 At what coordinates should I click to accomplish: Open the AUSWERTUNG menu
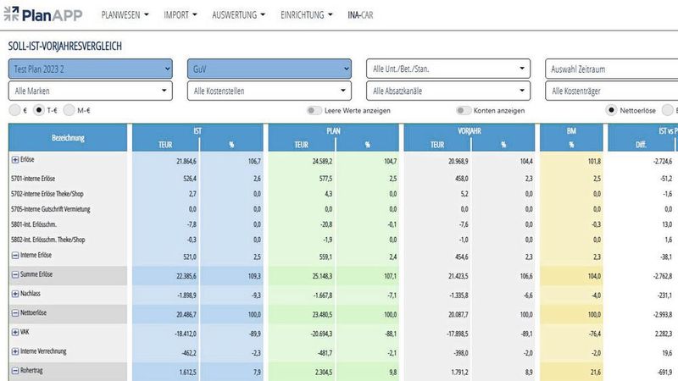click(x=238, y=14)
